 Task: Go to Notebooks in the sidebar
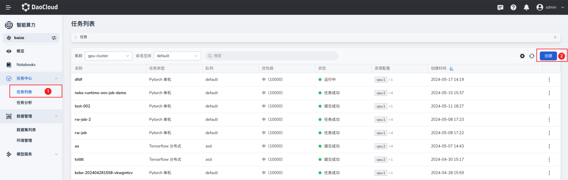pos(26,65)
